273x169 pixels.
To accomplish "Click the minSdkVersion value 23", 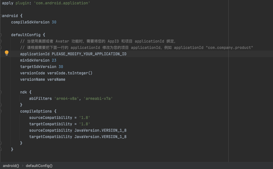I will click(x=54, y=60).
